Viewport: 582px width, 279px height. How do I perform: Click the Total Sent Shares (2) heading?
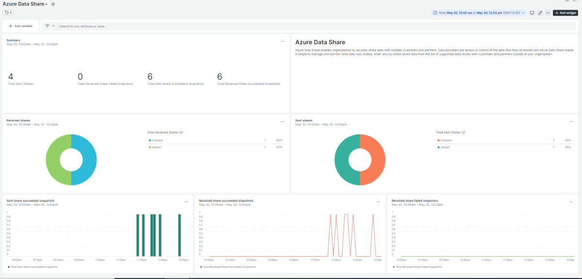coord(451,132)
